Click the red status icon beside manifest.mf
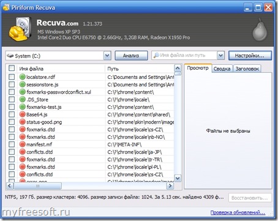Screen dimensions: 278x221 (x=22, y=144)
